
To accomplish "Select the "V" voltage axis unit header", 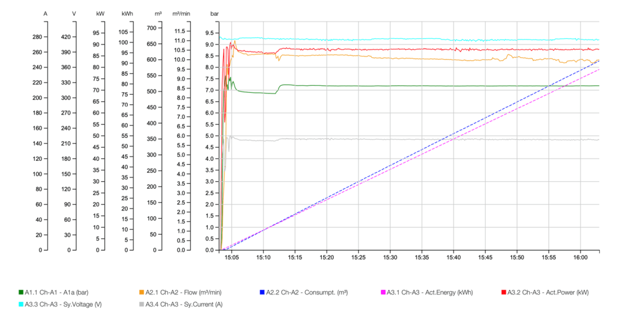I will pos(74,13).
